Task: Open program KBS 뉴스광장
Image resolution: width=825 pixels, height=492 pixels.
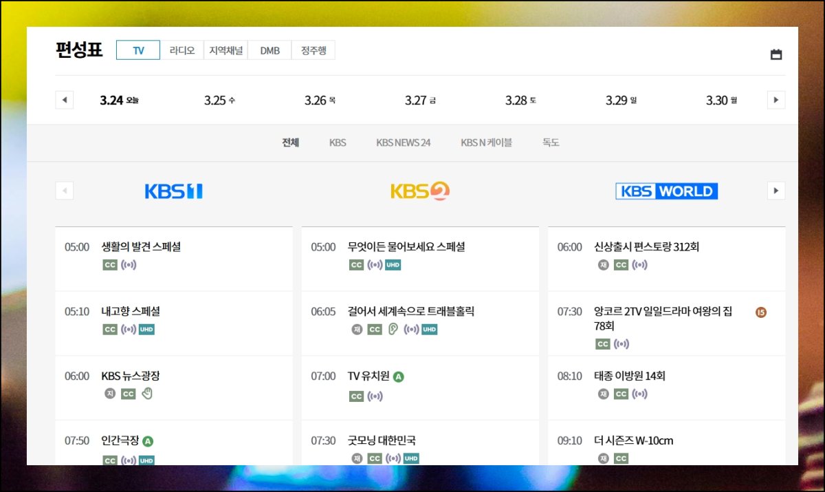Action: [x=131, y=376]
